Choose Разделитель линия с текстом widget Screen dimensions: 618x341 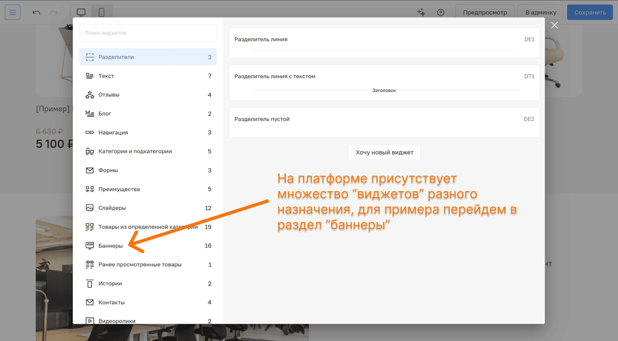[x=384, y=83]
